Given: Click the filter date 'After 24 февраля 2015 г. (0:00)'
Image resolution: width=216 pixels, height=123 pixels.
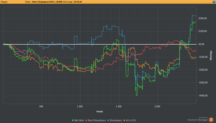Looking at the screenshot, I should (x=47, y=2).
